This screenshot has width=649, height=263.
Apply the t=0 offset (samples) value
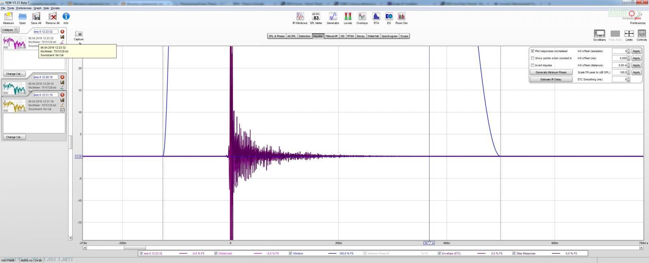tap(636, 51)
